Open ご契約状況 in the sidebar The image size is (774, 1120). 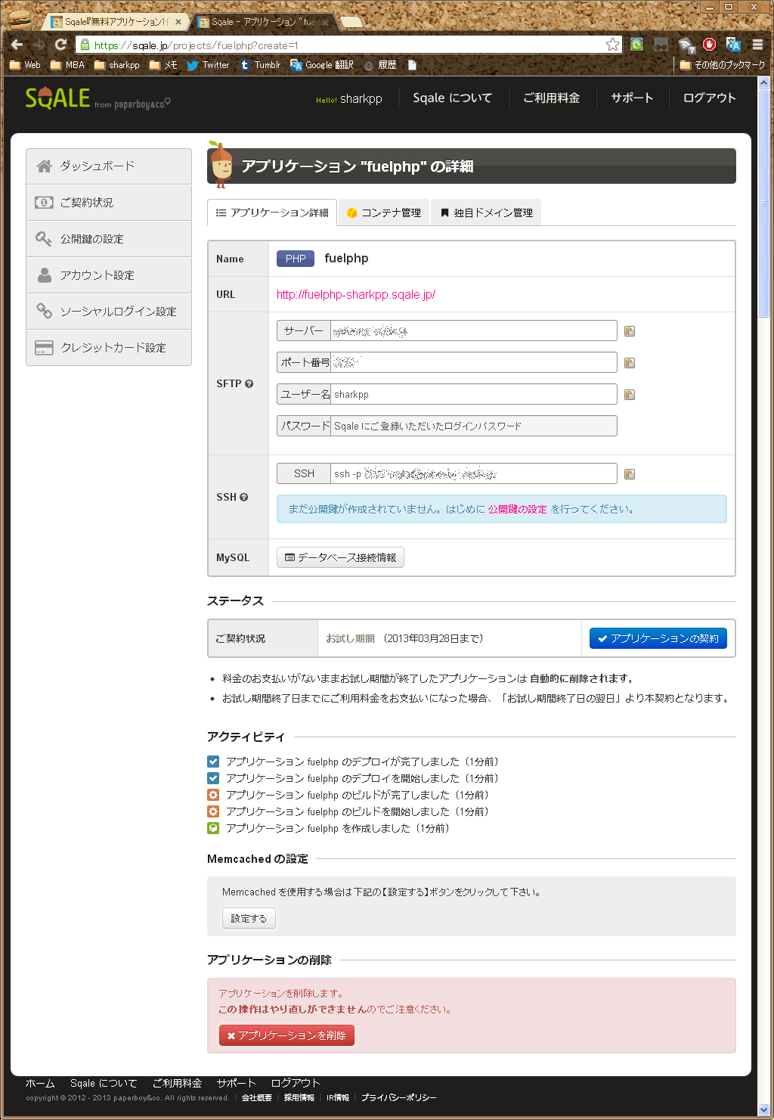point(109,202)
